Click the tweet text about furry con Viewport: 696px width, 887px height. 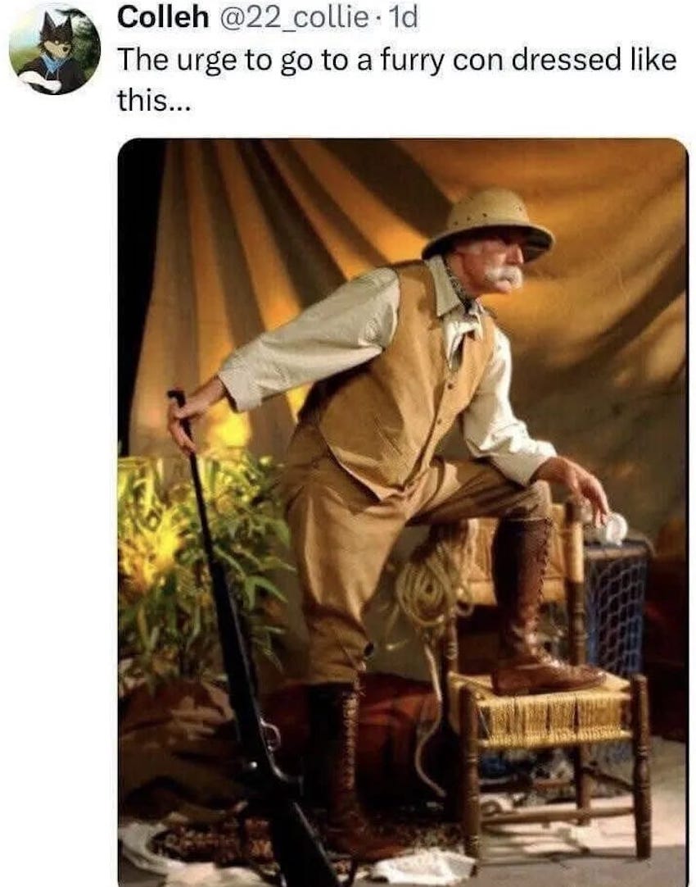point(396,79)
